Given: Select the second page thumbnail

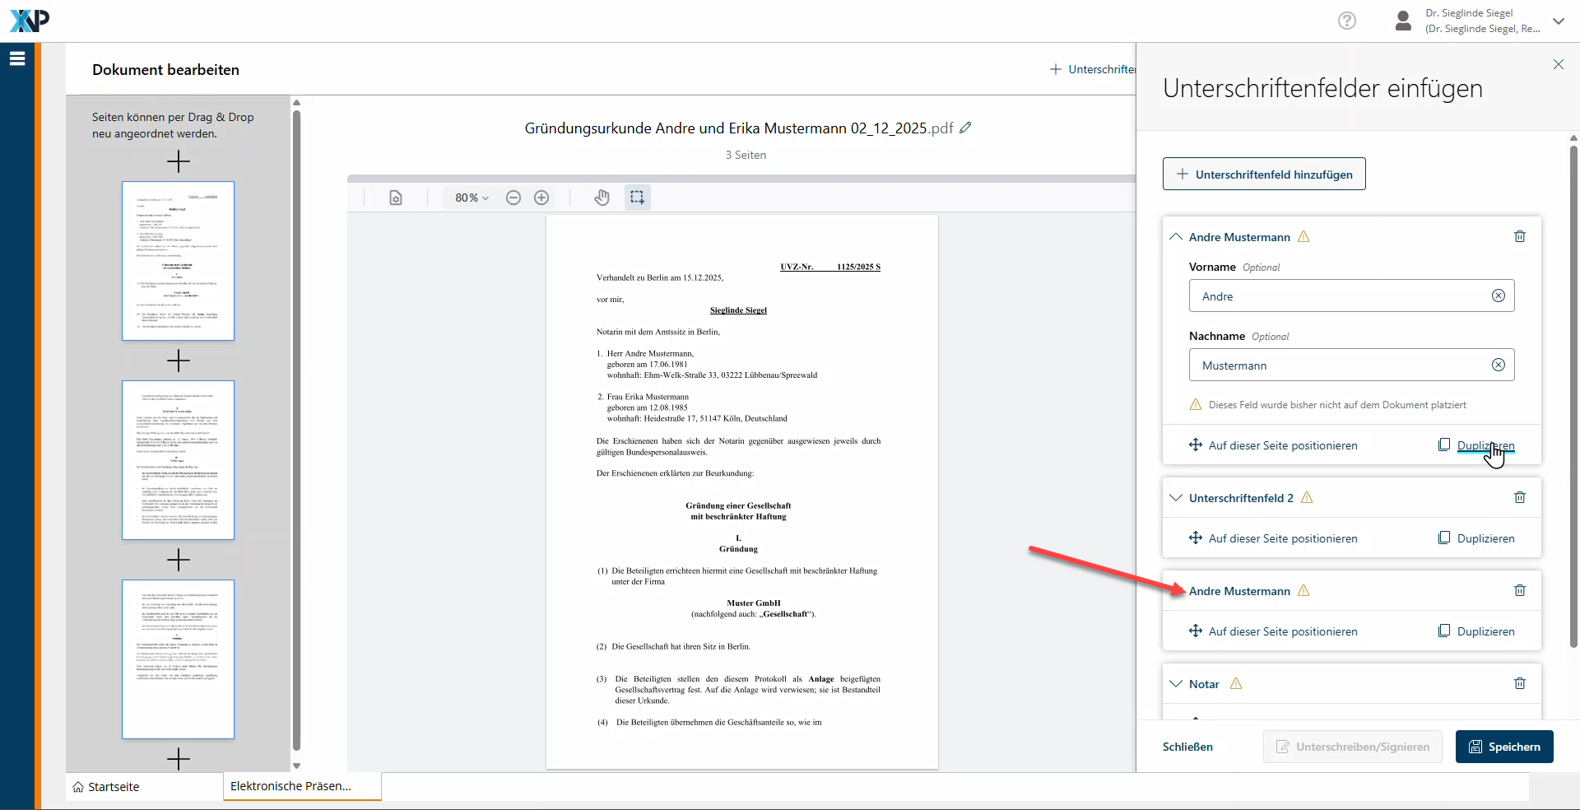Looking at the screenshot, I should click(x=178, y=460).
